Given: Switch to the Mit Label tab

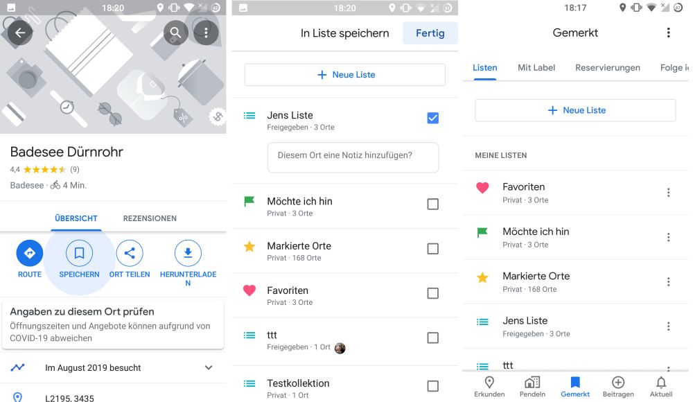Looking at the screenshot, I should click(536, 67).
